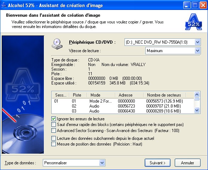Close the Alcohol 52% window
The width and height of the screenshot is (208, 170).
(x=203, y=5)
